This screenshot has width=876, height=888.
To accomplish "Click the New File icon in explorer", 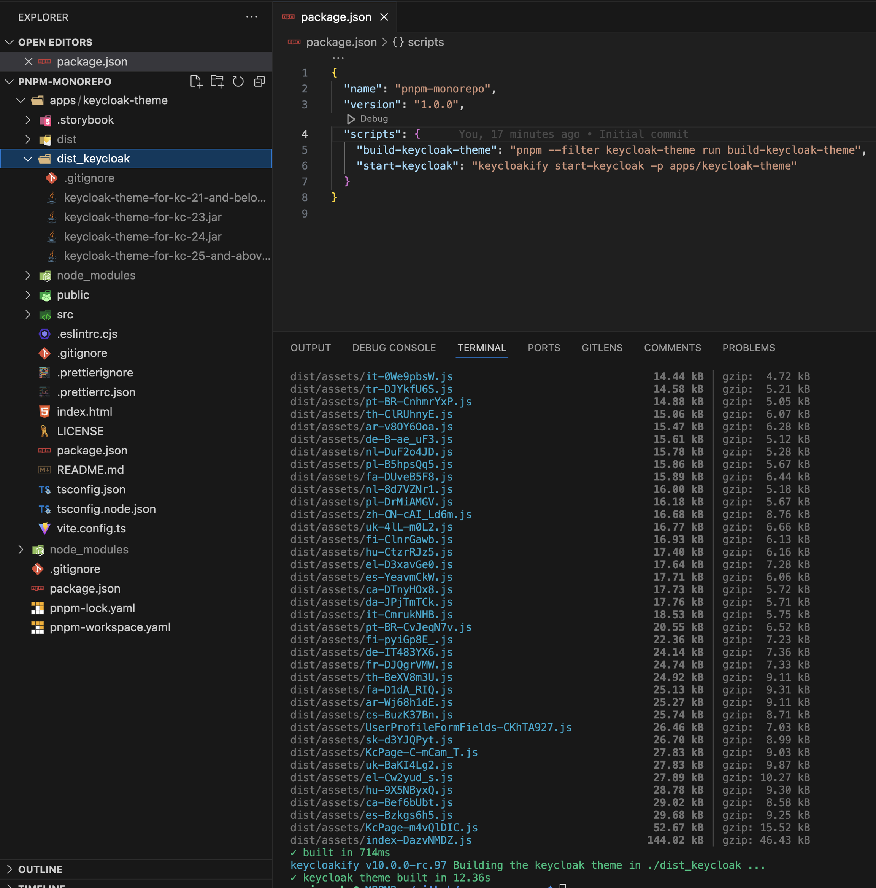I will (196, 82).
